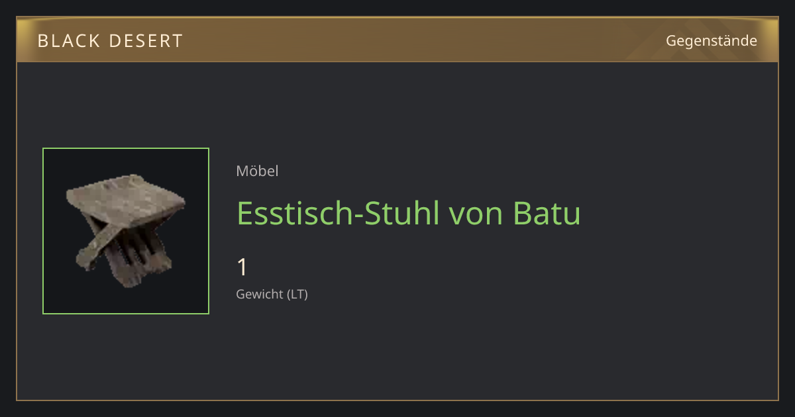The height and width of the screenshot is (417, 795).
Task: Open the Gegenstände section label
Action: point(712,41)
